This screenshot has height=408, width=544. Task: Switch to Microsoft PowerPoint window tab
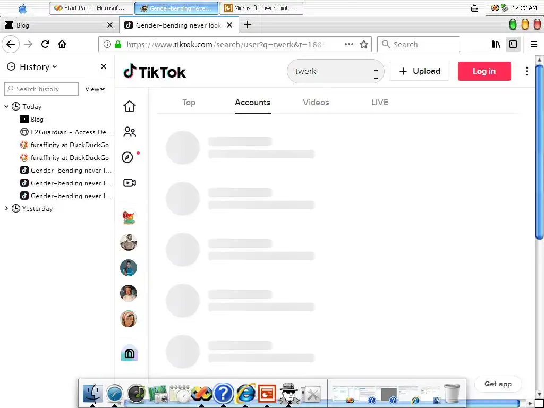point(261,8)
